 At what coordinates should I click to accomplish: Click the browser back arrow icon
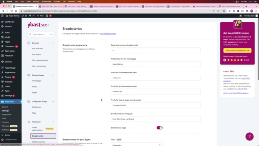(3, 11)
